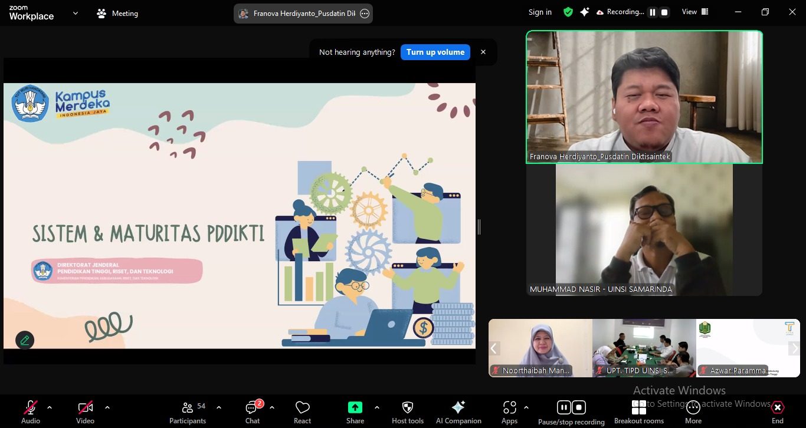
Task: Start camera with the Video button
Action: (x=86, y=412)
